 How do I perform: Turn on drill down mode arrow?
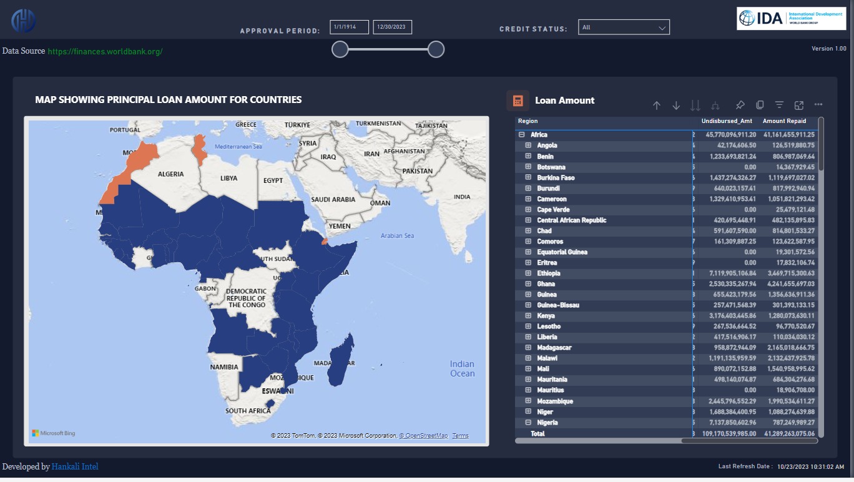point(676,106)
